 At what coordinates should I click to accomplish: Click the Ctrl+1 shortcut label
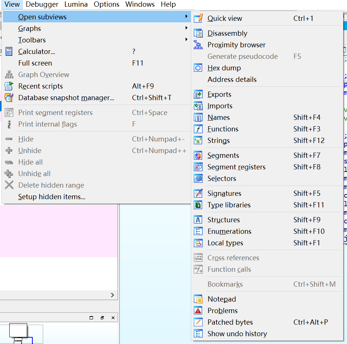[x=303, y=18]
